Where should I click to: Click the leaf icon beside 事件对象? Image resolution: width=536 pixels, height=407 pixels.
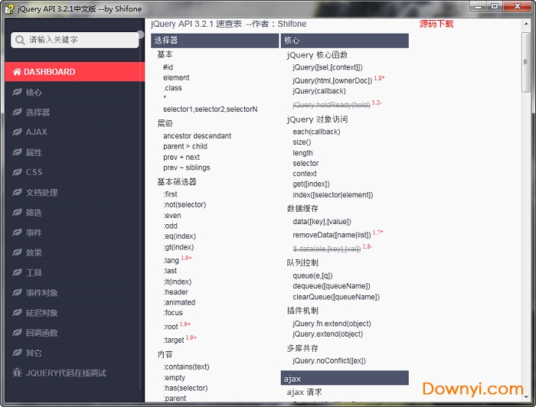click(x=17, y=292)
